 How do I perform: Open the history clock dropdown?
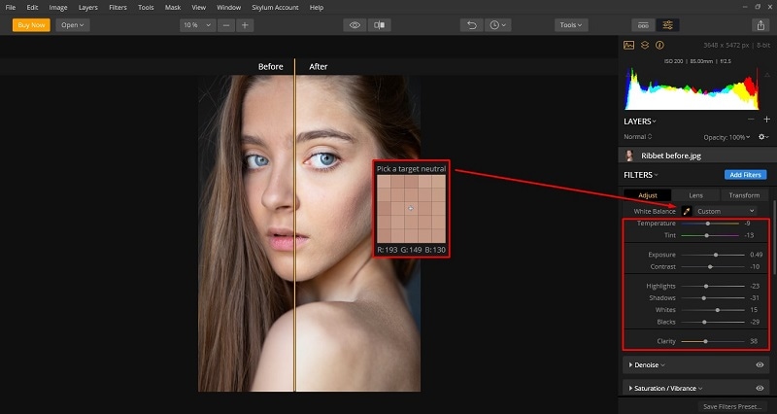click(x=498, y=25)
